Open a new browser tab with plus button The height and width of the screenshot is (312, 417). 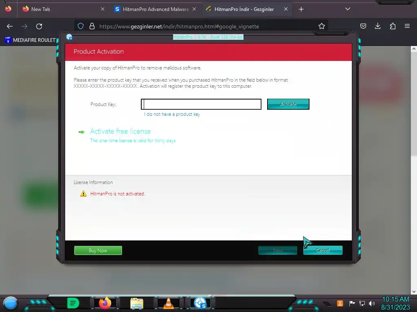coord(301,9)
